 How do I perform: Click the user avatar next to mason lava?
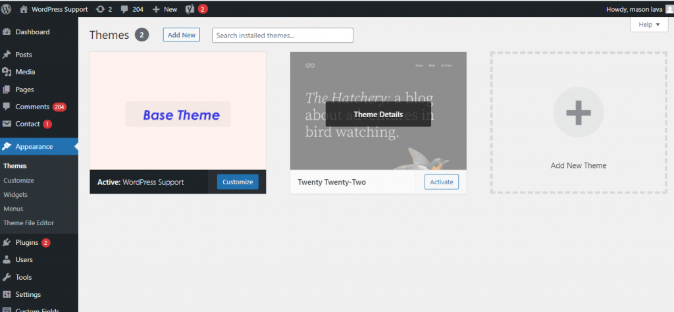669,9
